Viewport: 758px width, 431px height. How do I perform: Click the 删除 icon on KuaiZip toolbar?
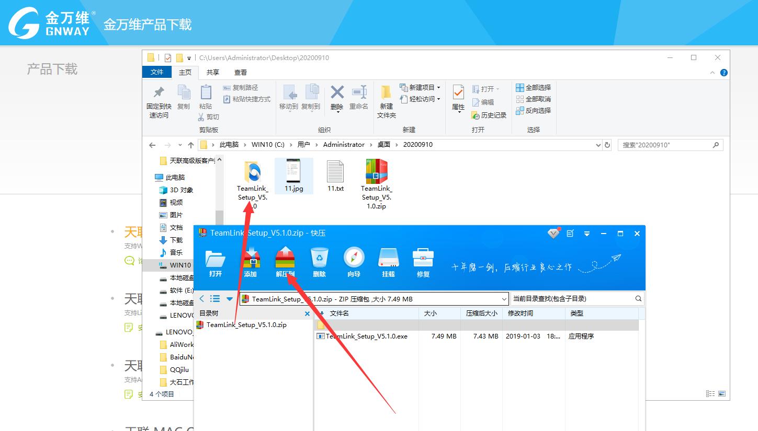tap(319, 261)
